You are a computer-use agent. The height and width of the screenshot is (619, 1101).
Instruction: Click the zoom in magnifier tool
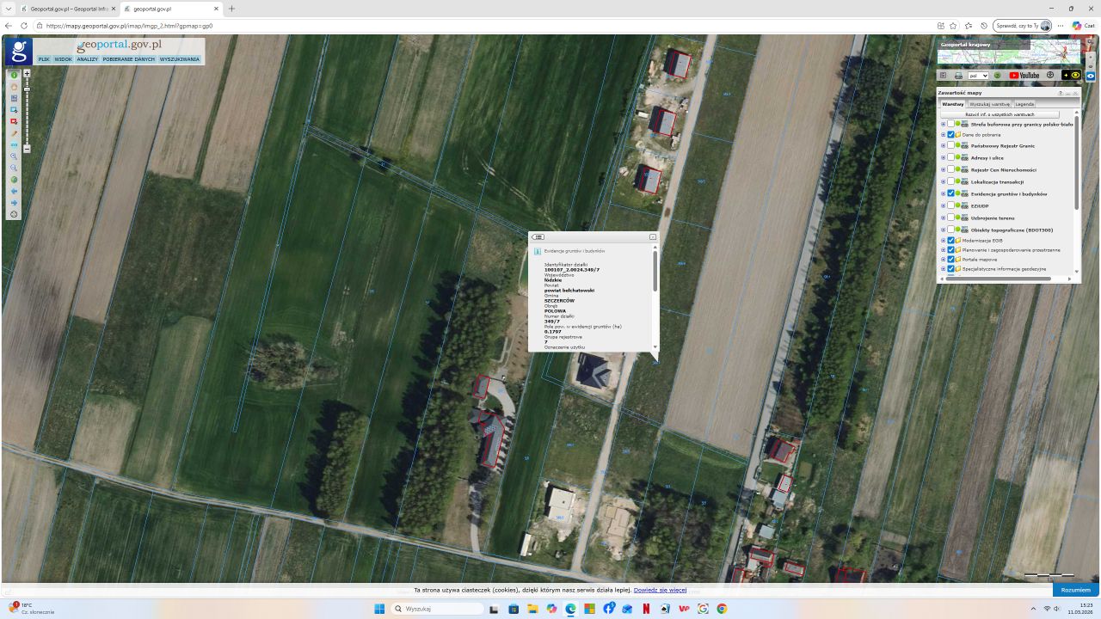coord(15,156)
